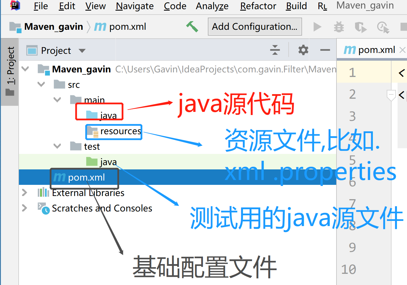The image size is (407, 285).
Task: Click the IntelliJ IDEA logo icon
Action: pos(15,5)
